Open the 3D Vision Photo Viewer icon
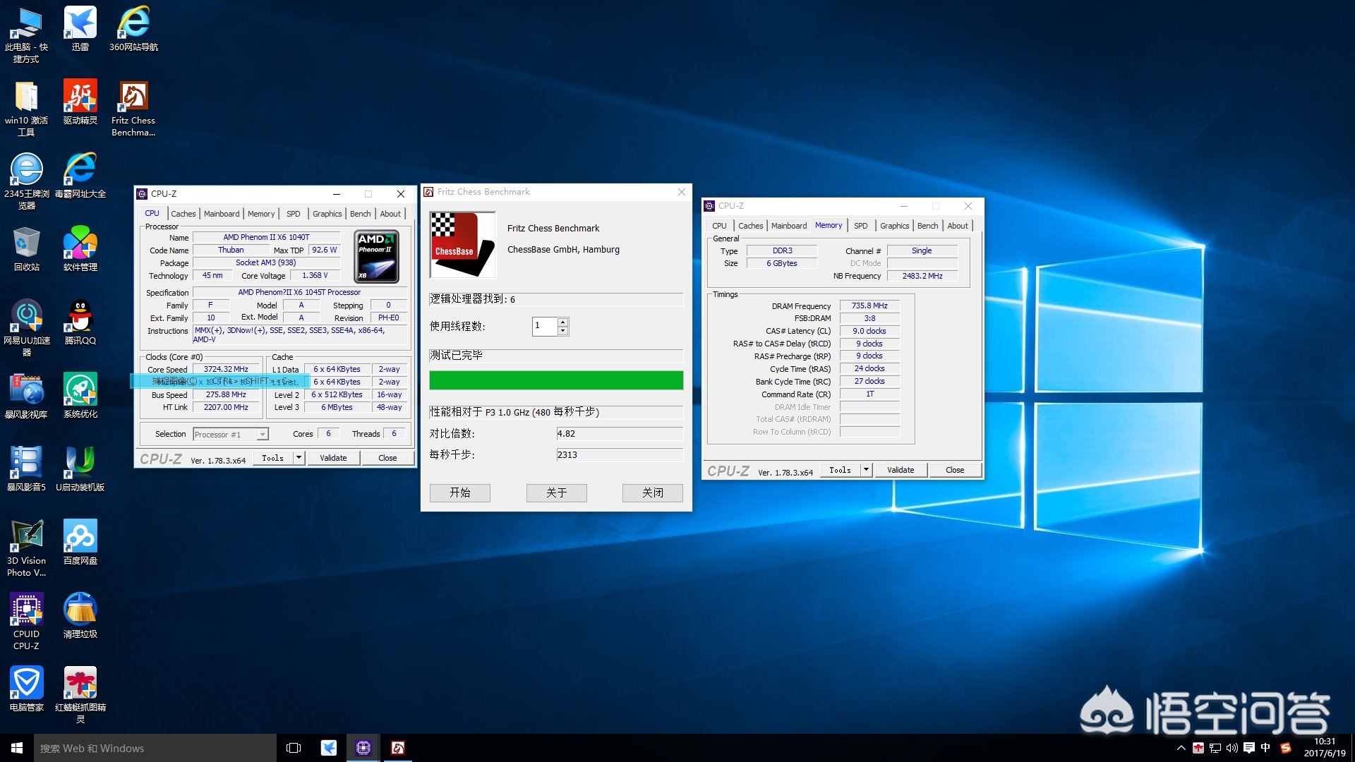The image size is (1355, 762). (x=26, y=548)
